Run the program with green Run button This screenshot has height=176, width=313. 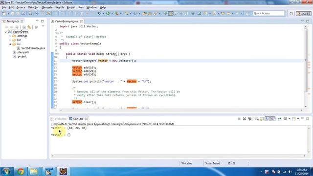108,13
